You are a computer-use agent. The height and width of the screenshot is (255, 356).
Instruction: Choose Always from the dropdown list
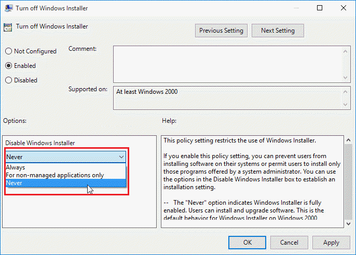point(65,167)
